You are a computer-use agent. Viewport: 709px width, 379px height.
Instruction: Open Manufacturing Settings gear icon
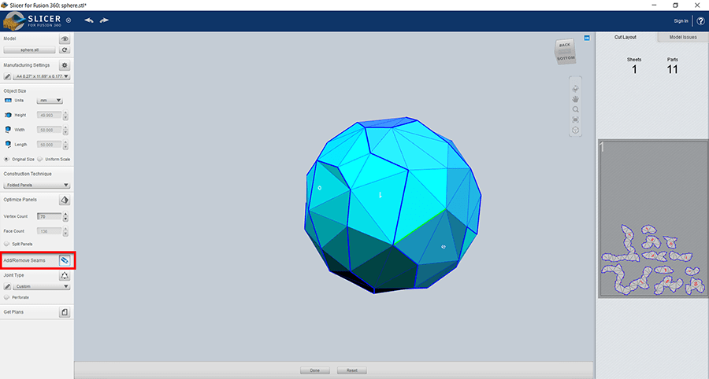[65, 65]
